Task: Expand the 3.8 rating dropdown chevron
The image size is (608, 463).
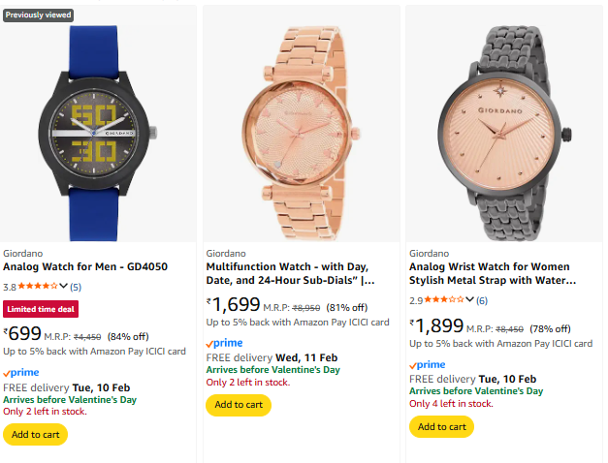Action: coord(64,287)
